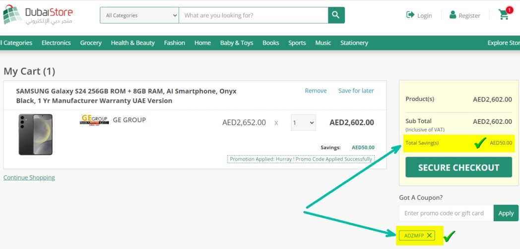
Task: Click the magnifier search button
Action: (336, 15)
